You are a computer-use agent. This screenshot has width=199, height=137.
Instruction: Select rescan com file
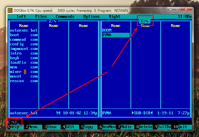pyautogui.click(x=24, y=81)
